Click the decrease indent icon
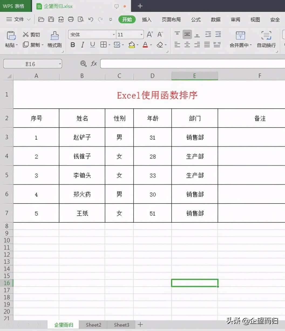 (208, 34)
